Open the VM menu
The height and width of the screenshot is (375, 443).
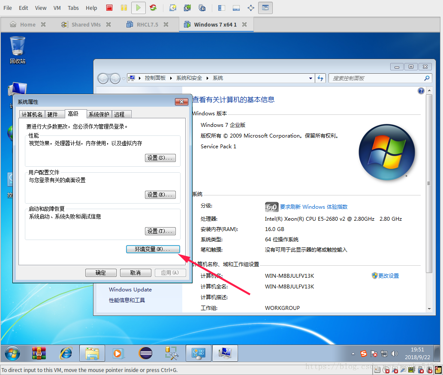[x=57, y=8]
